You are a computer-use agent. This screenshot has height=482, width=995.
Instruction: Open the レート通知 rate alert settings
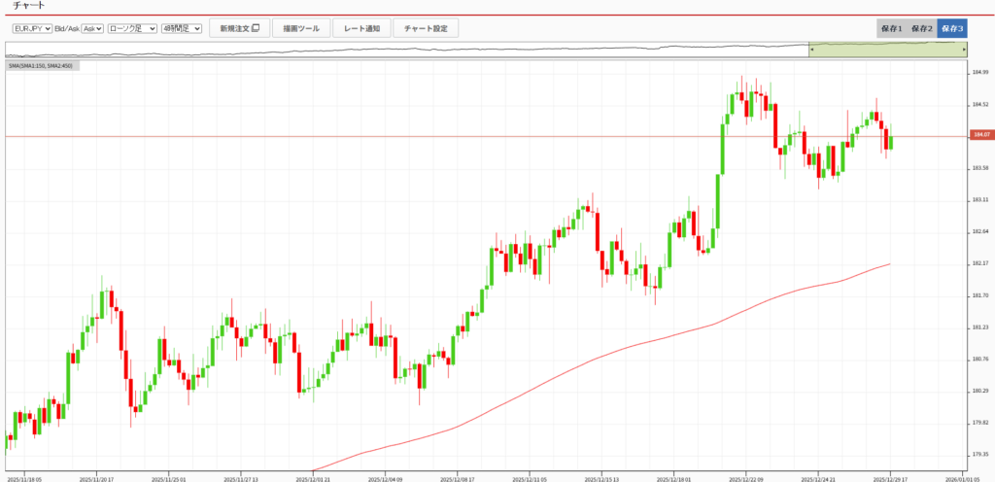pyautogui.click(x=362, y=28)
